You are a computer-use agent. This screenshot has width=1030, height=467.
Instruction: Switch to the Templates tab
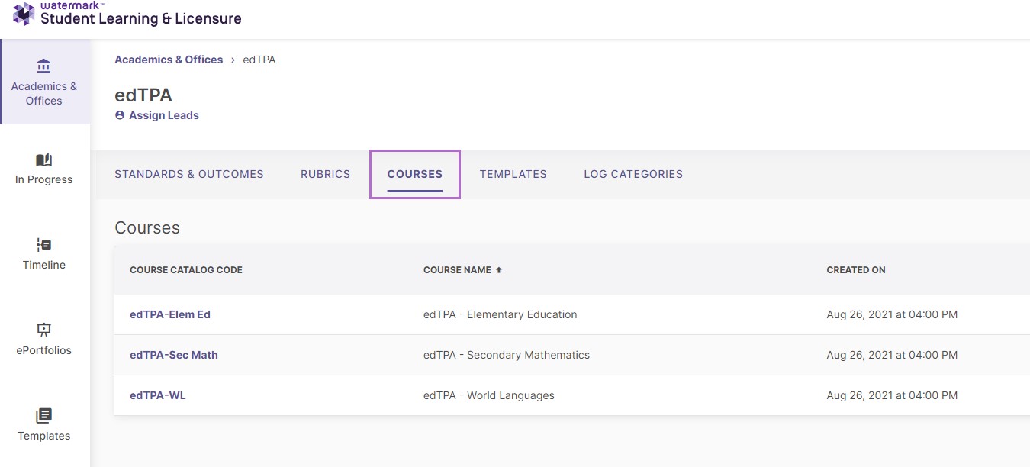513,174
